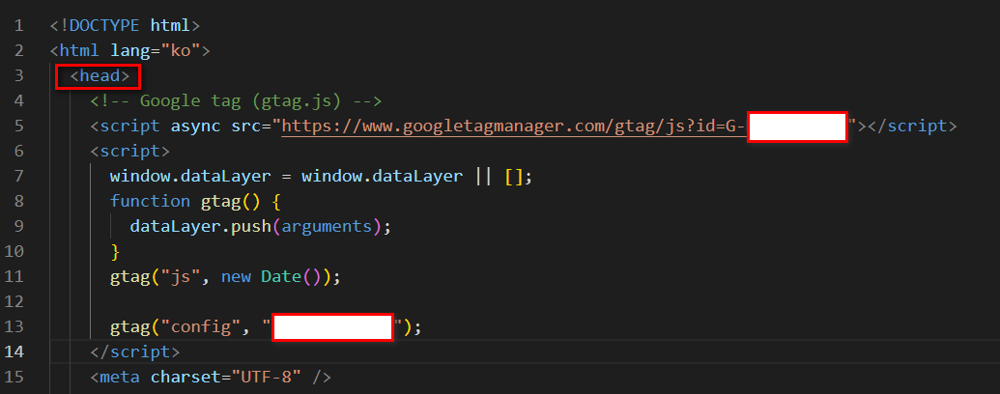1000x394 pixels.
Task: Select the arguments keyword
Action: 327,226
